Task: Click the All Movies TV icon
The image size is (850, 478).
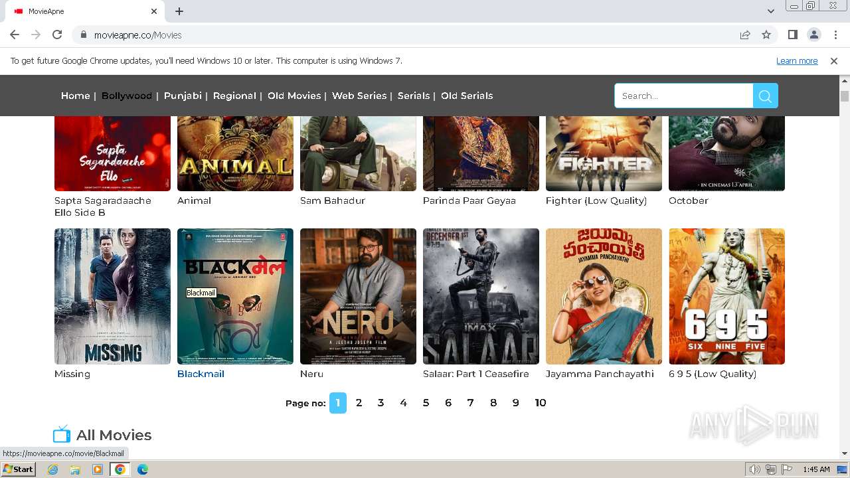Action: [x=62, y=434]
